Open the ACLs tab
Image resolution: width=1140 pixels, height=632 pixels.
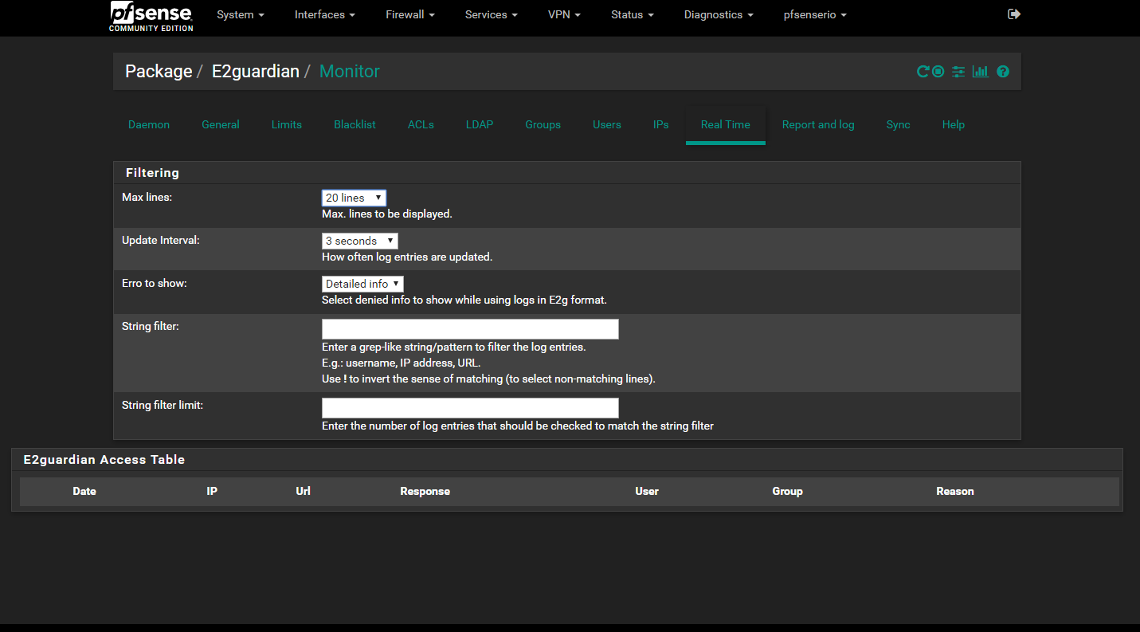coord(421,124)
